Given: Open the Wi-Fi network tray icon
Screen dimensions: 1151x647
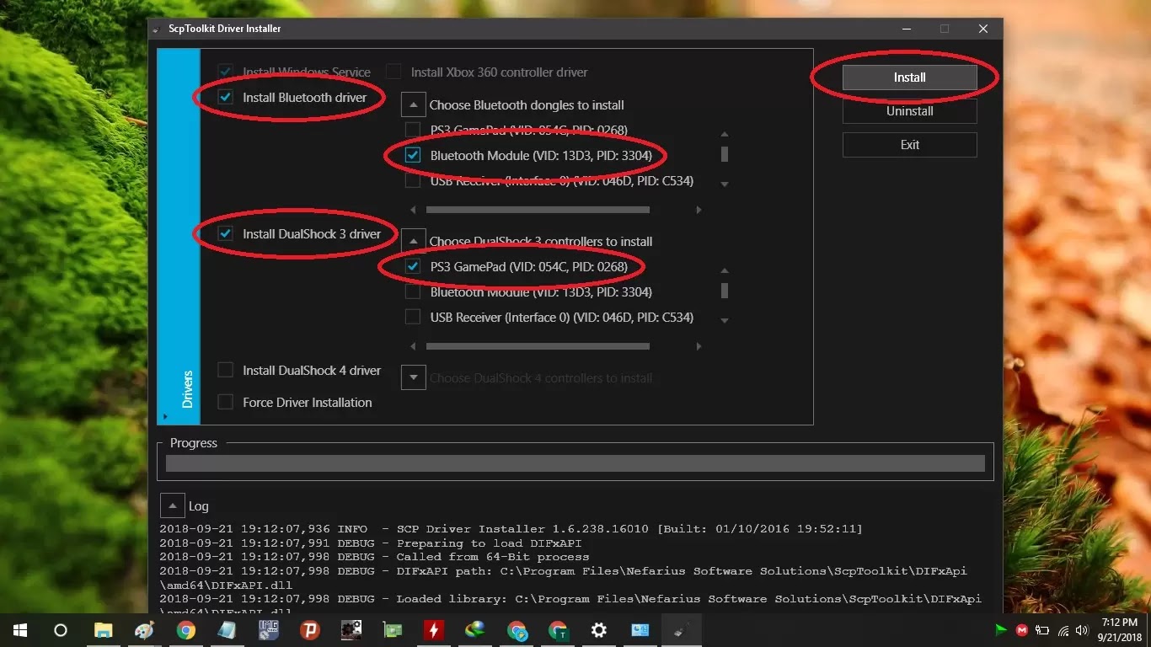Looking at the screenshot, I should coord(1063,630).
